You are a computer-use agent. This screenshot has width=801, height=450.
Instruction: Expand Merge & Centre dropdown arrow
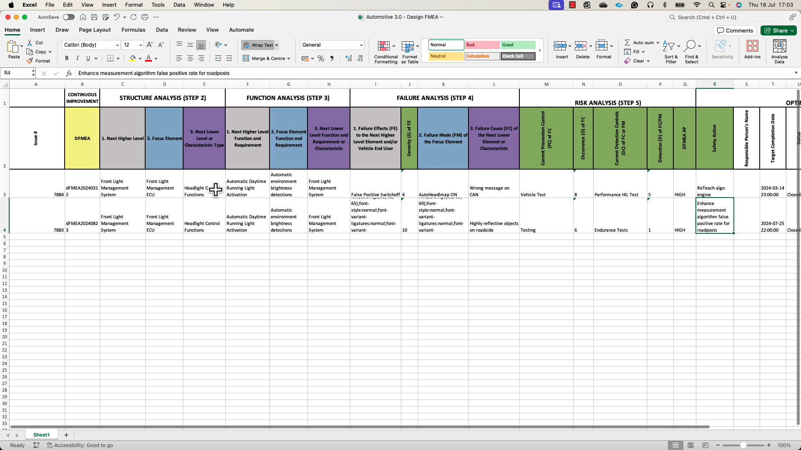tap(289, 58)
